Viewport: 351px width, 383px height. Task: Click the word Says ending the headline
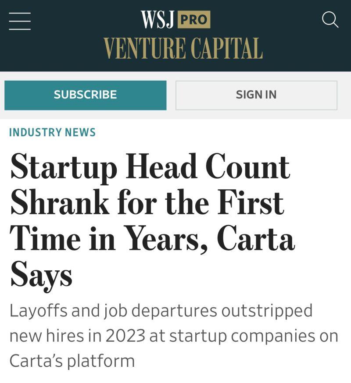click(41, 275)
